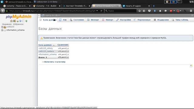Click the padlock site security icon
This screenshot has width=194, height=109.
[7, 11]
